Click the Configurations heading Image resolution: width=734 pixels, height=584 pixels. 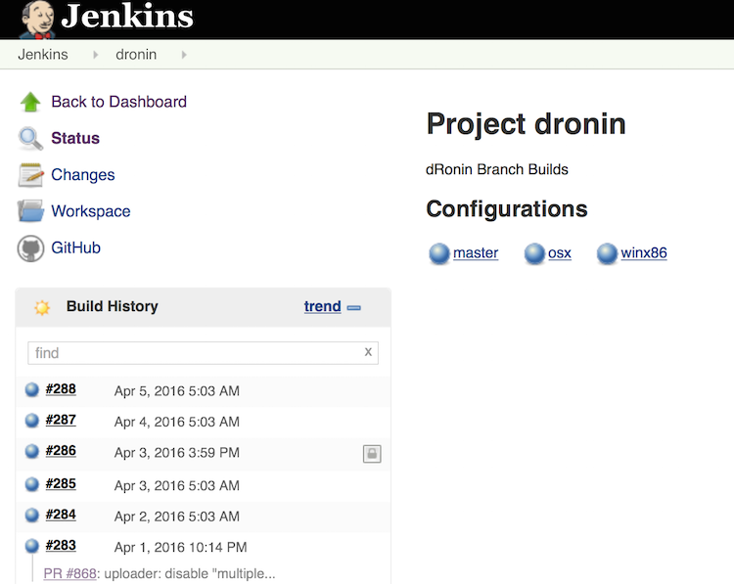coord(507,209)
